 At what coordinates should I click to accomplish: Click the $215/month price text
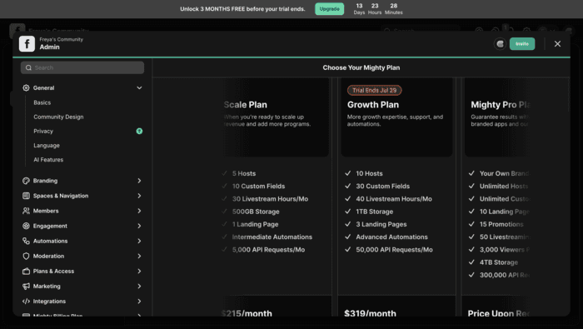click(247, 313)
